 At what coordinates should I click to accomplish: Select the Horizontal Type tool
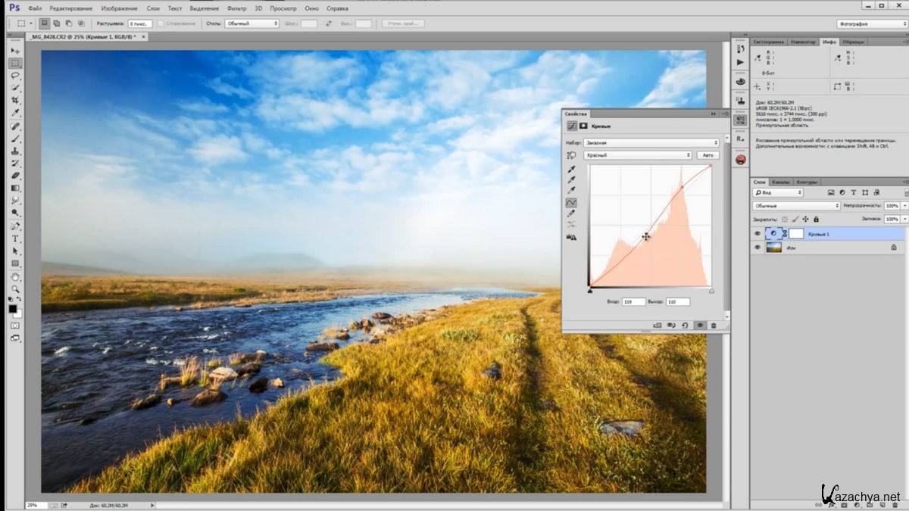pos(15,238)
